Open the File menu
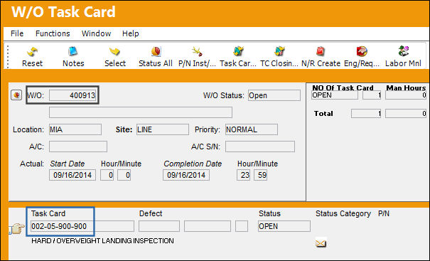This screenshot has width=430, height=261. [17, 33]
